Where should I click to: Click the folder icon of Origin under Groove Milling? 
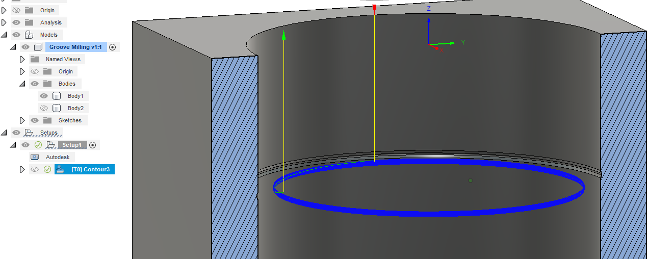47,71
